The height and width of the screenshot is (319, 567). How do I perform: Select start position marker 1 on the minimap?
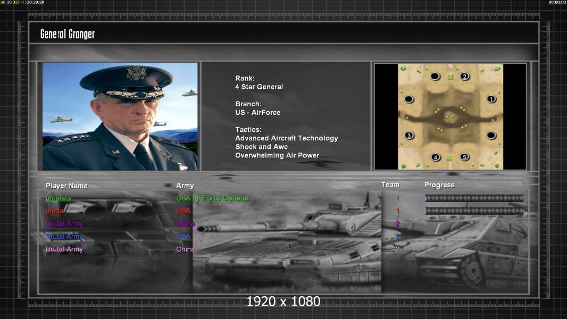[491, 99]
